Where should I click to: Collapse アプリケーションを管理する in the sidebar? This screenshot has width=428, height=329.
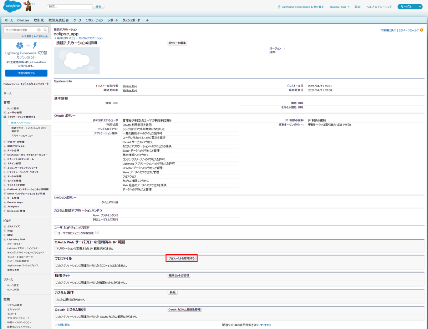5,117
